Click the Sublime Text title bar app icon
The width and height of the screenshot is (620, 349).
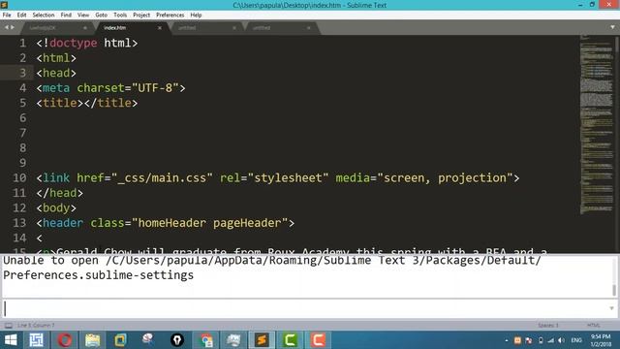[x=4, y=5]
